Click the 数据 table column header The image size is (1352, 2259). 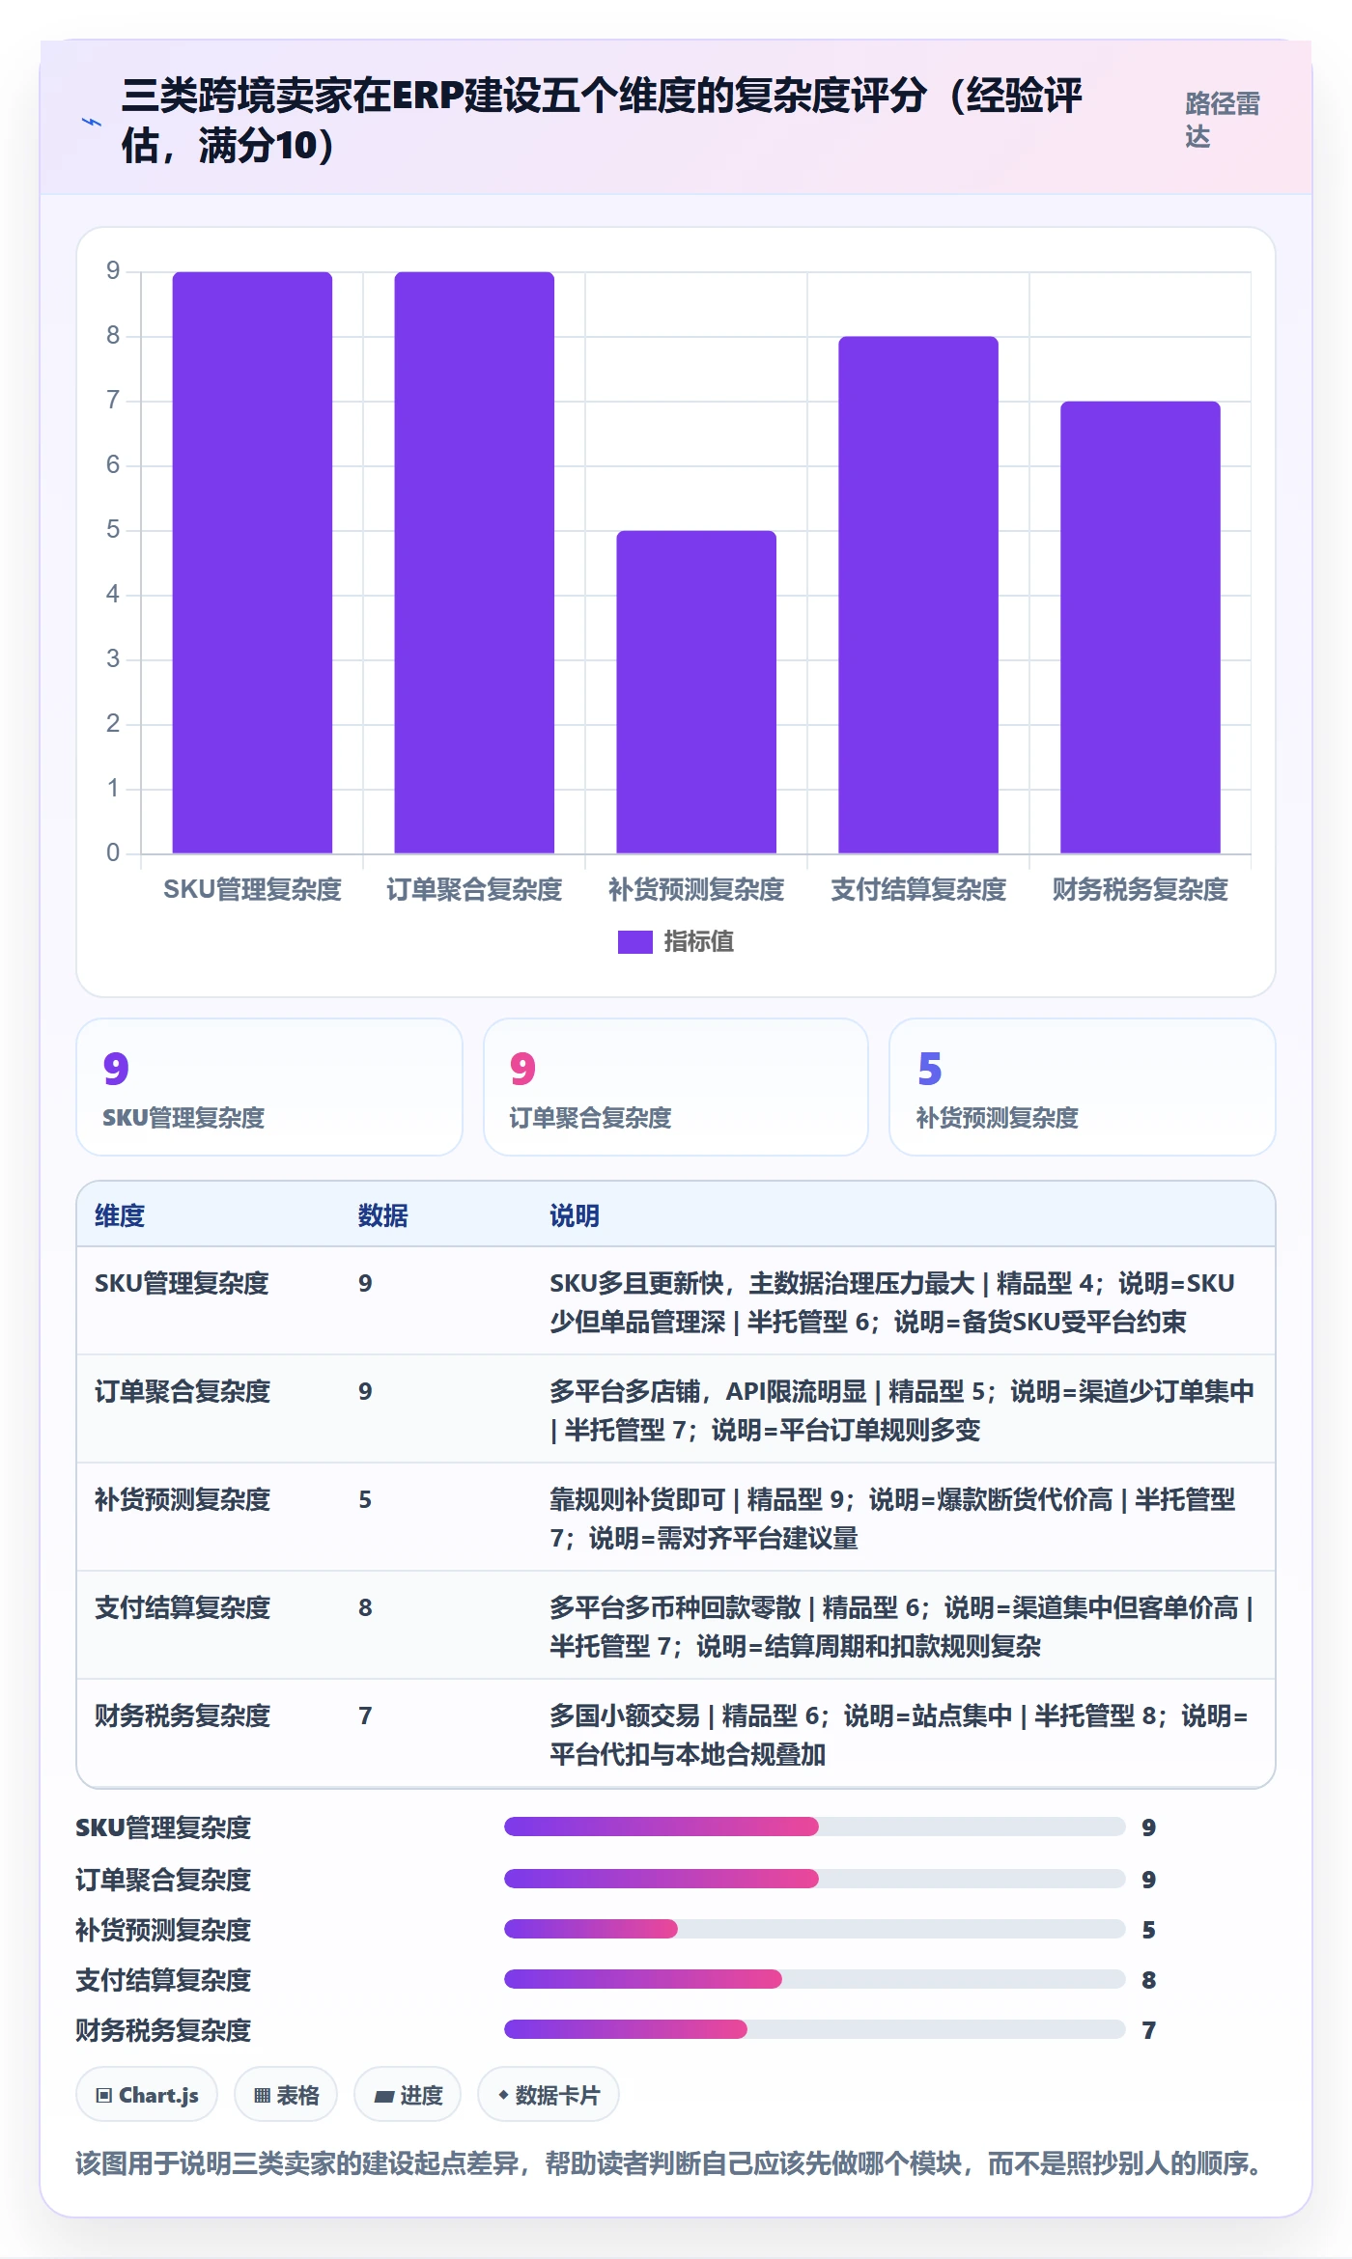pos(382,1215)
